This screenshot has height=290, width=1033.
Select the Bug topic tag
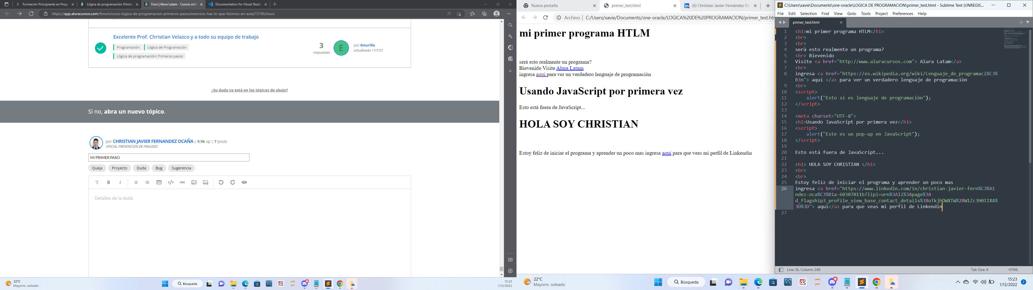pos(159,168)
